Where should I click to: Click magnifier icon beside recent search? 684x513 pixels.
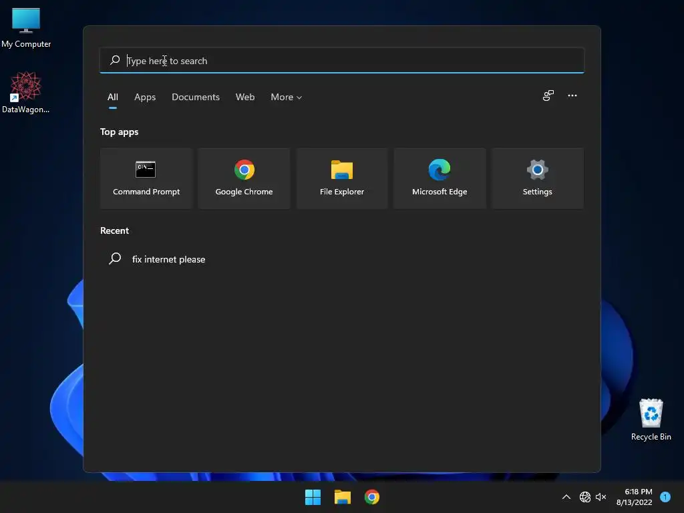[x=115, y=259]
